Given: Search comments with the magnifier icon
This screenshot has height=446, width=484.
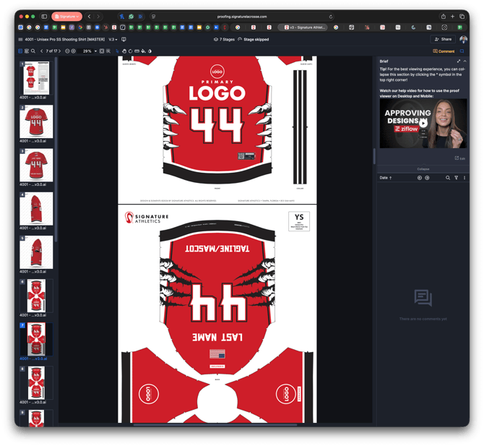Looking at the screenshot, I should [448, 177].
